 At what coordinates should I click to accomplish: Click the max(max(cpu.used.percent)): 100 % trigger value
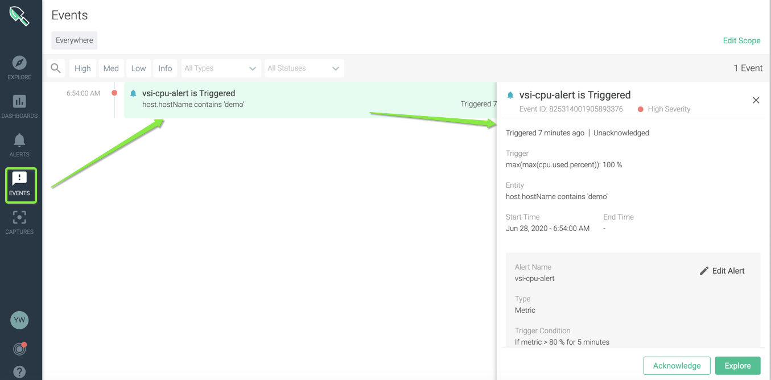click(x=564, y=165)
